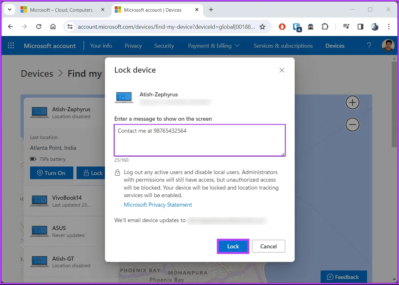Click the page vertical scrollbar
This screenshot has width=399, height=285.
coord(394,104)
